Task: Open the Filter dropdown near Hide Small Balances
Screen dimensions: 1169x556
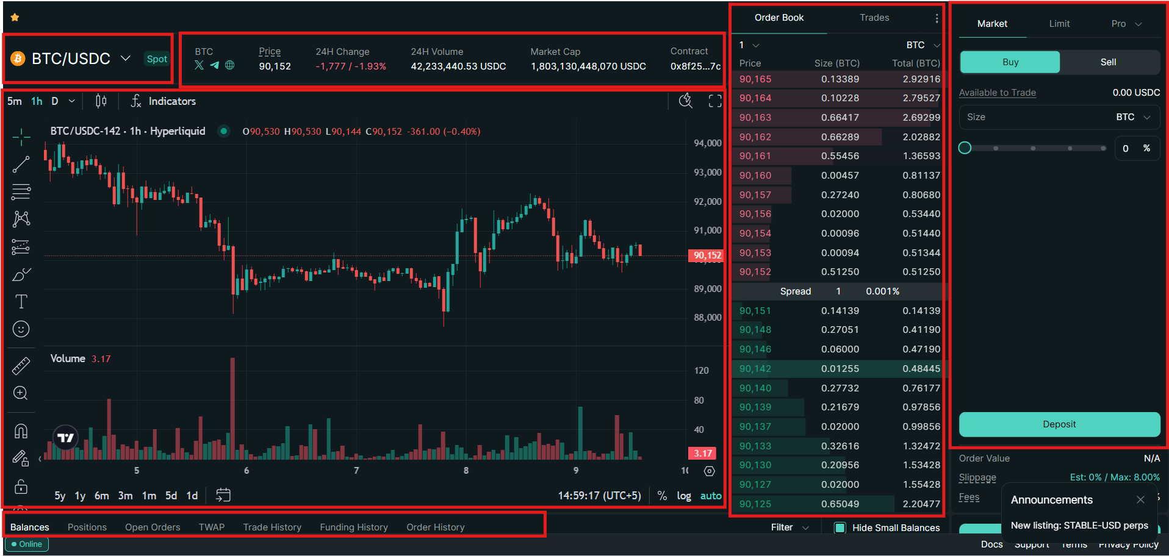Action: pyautogui.click(x=788, y=527)
